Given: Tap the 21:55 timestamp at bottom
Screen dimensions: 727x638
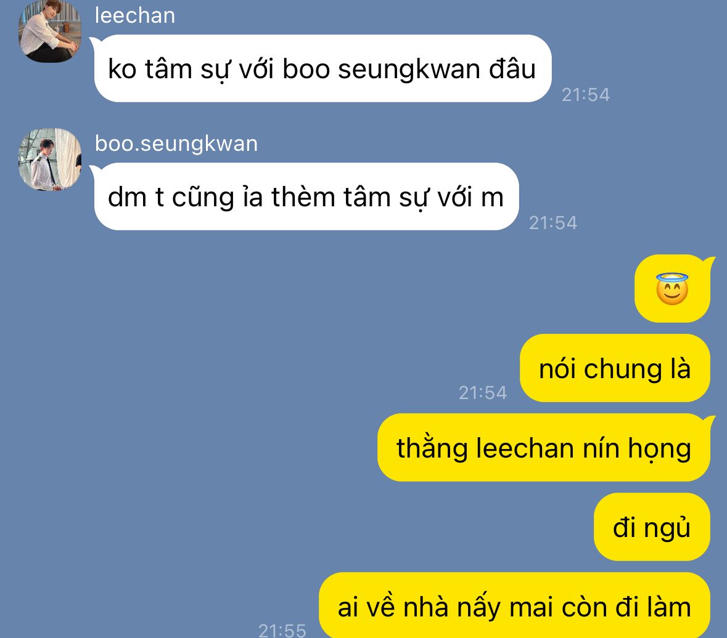Looking at the screenshot, I should point(282,630).
